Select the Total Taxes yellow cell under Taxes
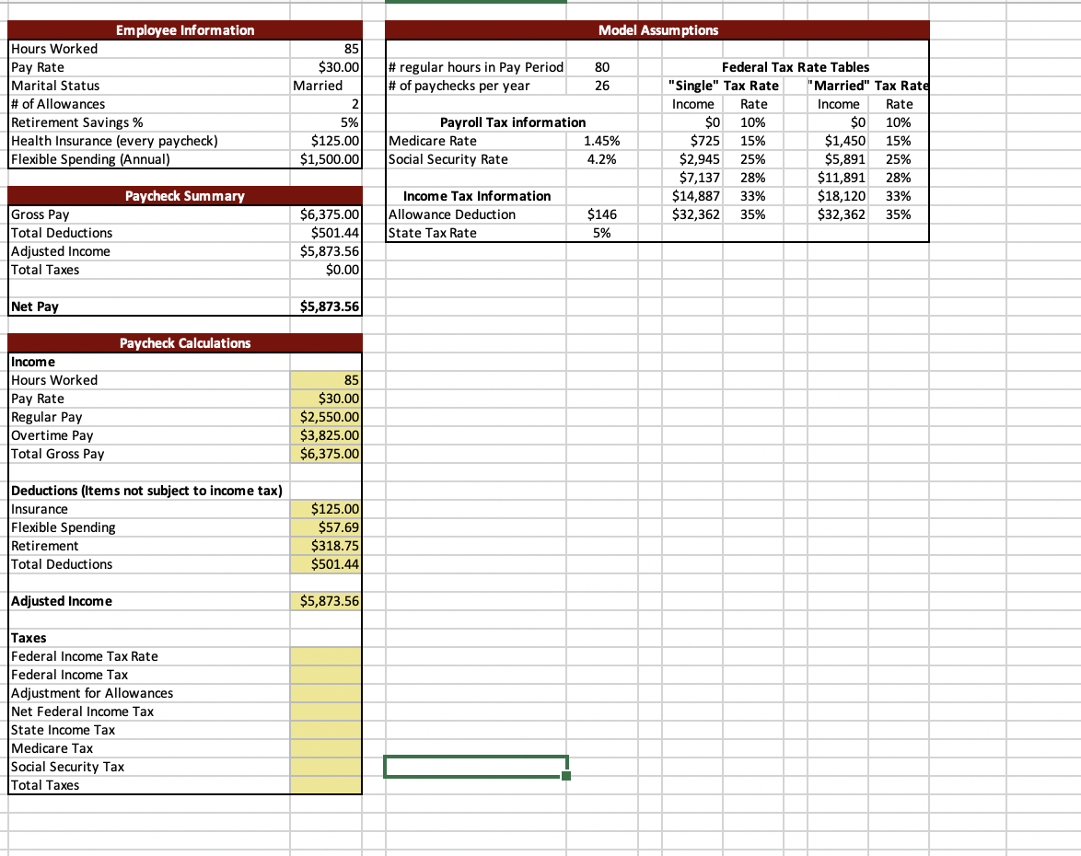Image resolution: width=1081 pixels, height=856 pixels. click(x=325, y=785)
